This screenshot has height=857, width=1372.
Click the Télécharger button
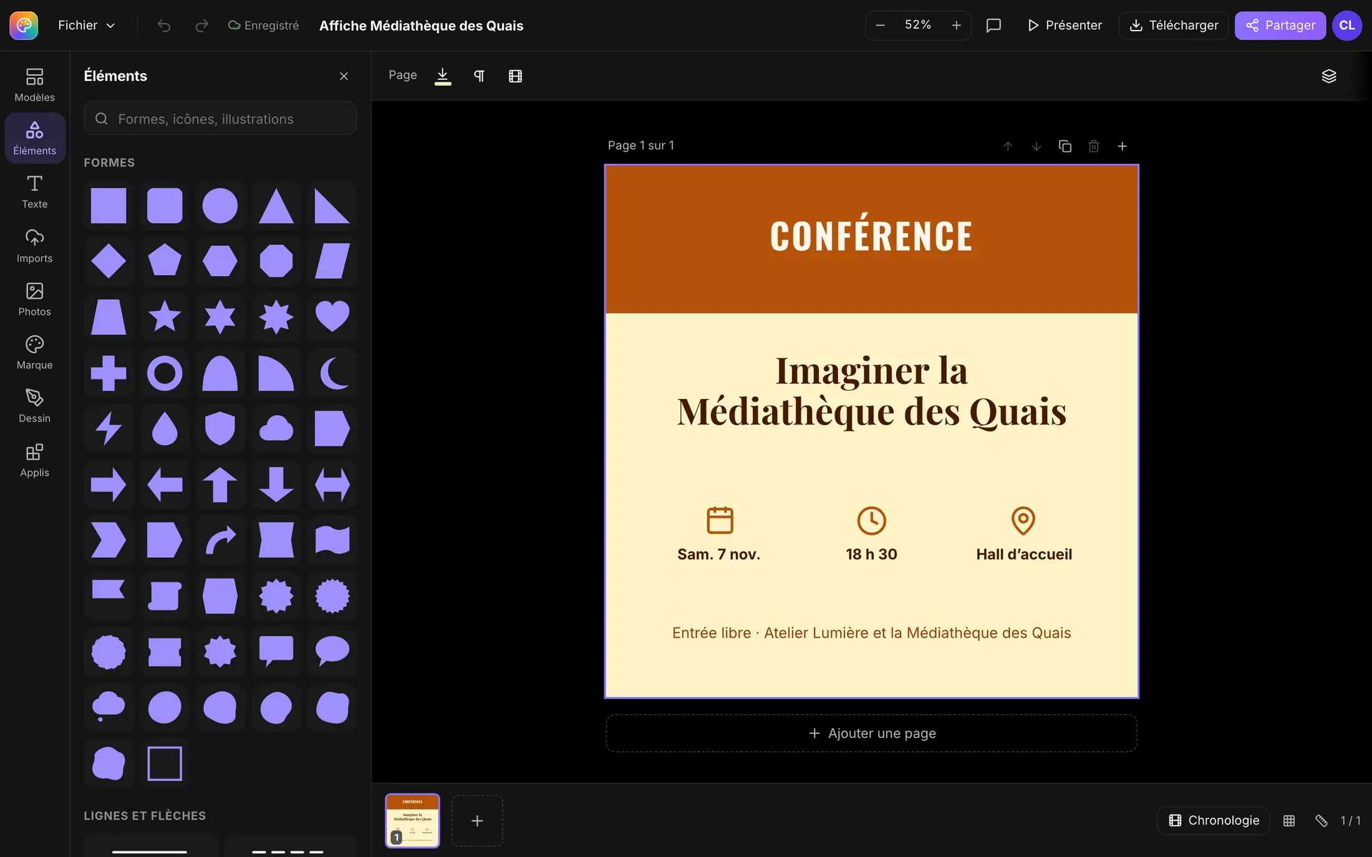point(1174,26)
